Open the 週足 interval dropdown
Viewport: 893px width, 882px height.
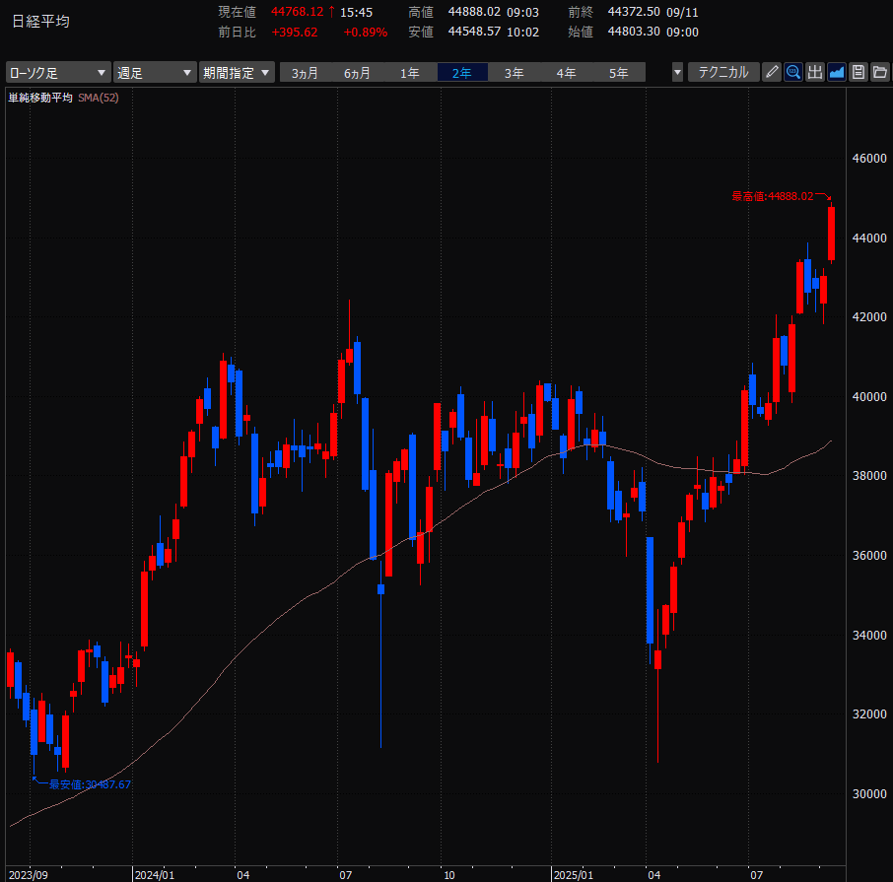pyautogui.click(x=155, y=73)
